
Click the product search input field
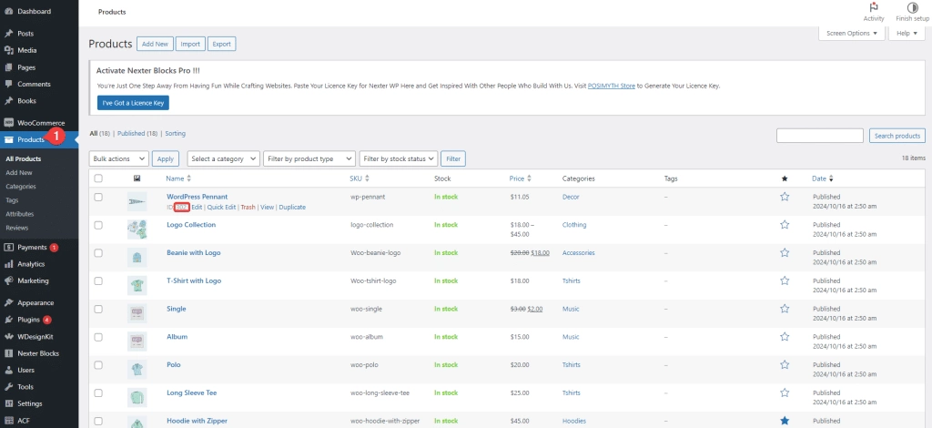tap(819, 136)
